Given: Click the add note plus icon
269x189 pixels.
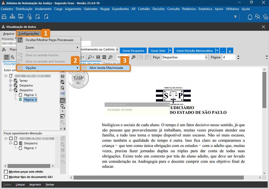Looking at the screenshot, I should tap(63, 116).
